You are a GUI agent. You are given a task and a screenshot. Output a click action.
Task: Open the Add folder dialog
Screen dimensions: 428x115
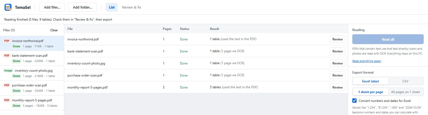click(83, 7)
